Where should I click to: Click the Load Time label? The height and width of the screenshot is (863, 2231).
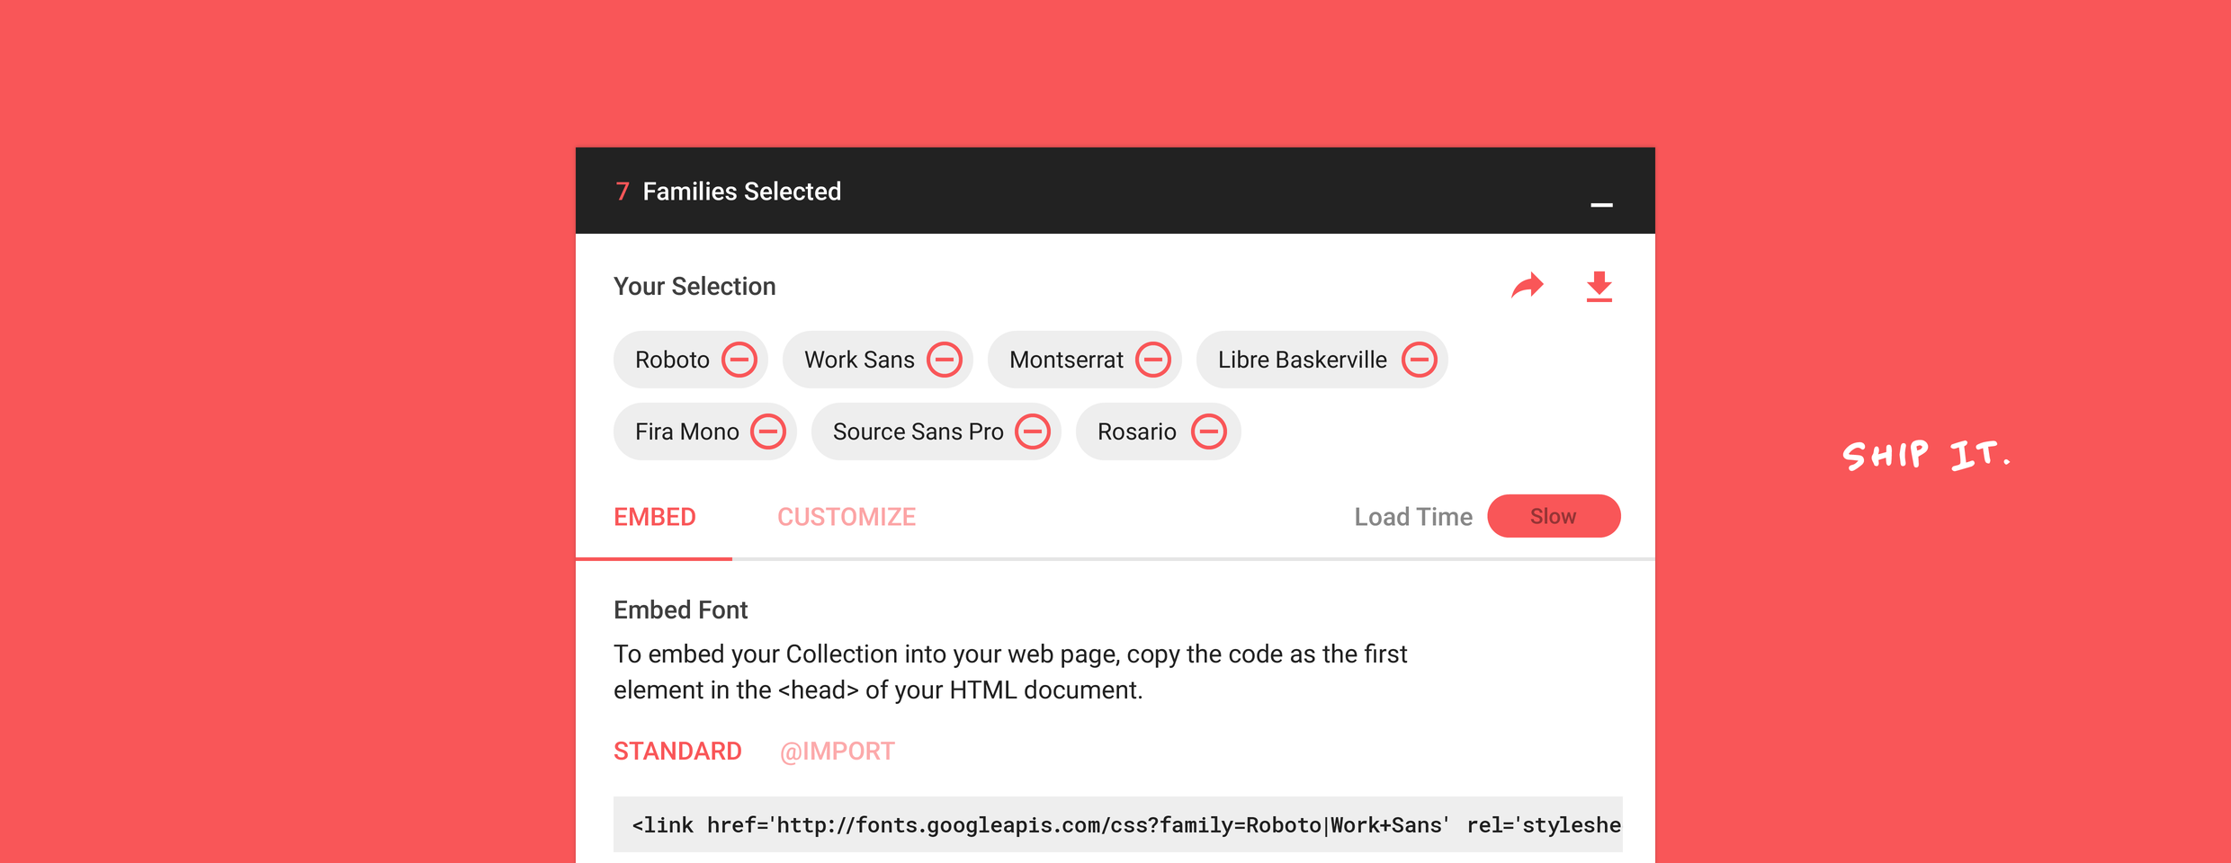(x=1413, y=517)
